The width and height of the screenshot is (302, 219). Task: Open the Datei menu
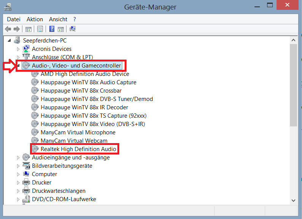point(14,19)
